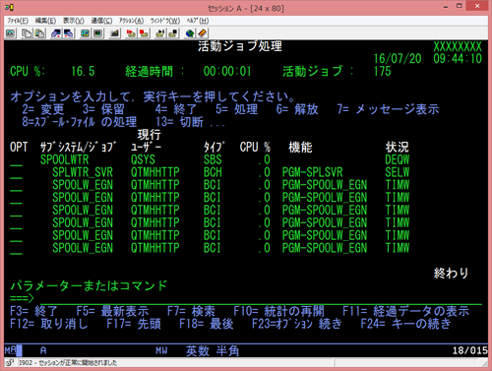Screen dimensions: 492x371
Task: Click the cursor position 18/015 in status line
Action: pos(470,350)
